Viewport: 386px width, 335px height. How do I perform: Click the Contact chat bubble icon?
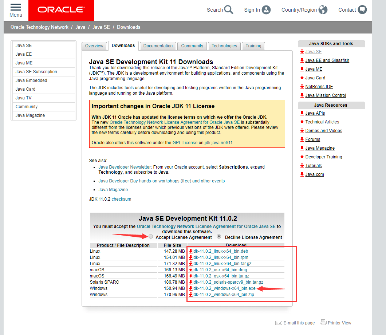point(362,10)
